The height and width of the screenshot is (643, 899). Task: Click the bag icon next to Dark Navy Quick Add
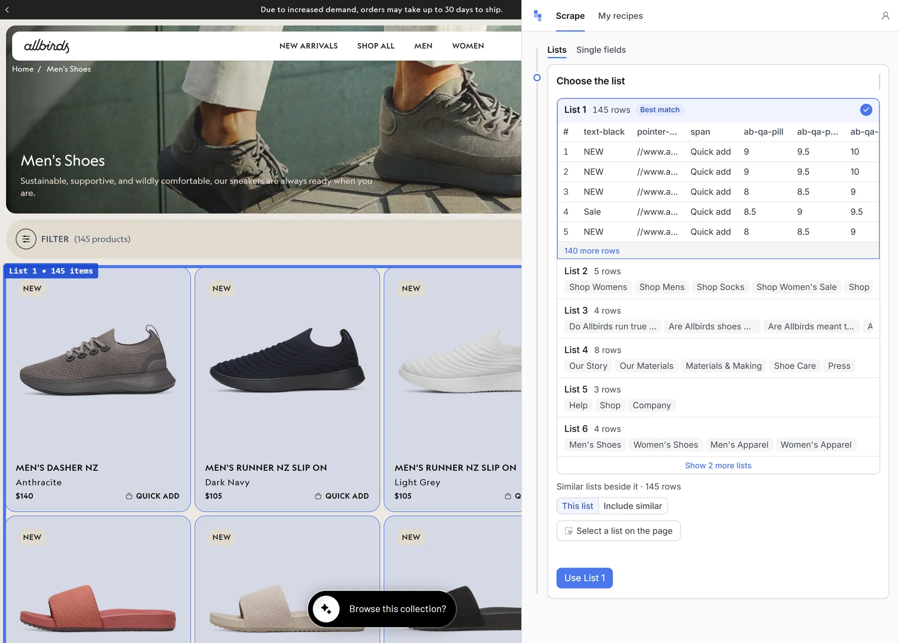coord(318,496)
